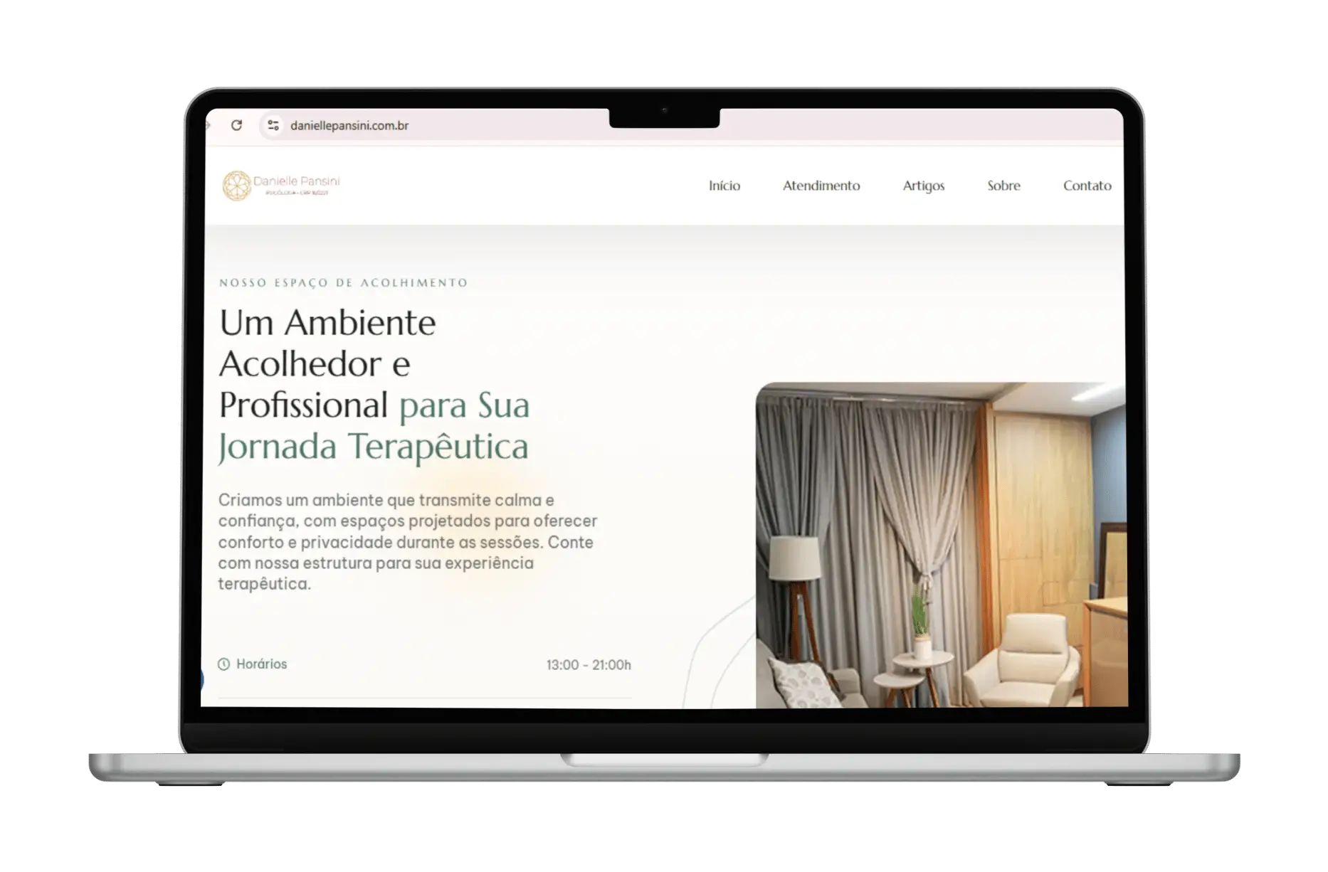Go to the Início page

(724, 186)
